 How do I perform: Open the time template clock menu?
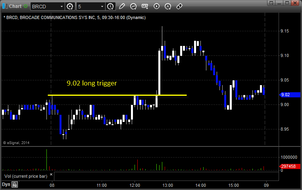[111, 7]
